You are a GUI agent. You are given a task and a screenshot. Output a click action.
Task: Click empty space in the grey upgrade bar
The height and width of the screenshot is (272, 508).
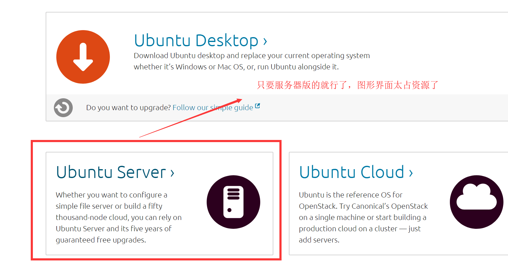pos(380,108)
